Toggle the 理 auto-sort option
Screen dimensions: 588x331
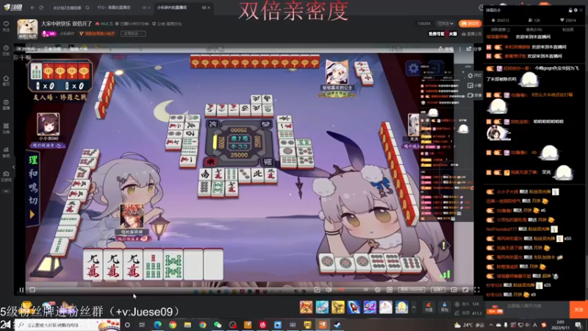[33, 160]
